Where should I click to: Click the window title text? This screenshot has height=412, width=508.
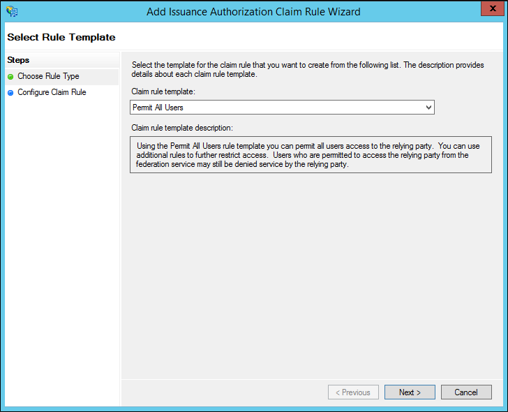[253, 12]
